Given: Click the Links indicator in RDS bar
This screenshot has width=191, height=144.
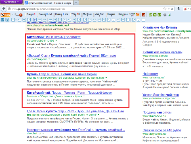Looking at the screenshot, I should [132, 15].
